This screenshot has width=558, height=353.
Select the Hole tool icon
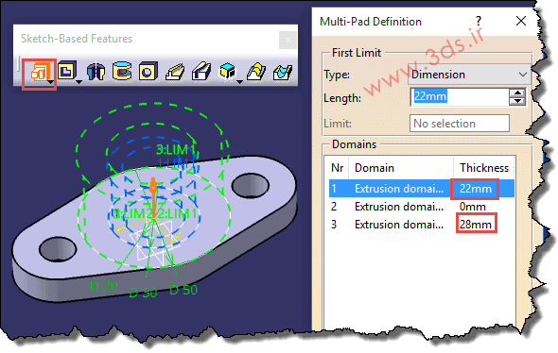(148, 72)
